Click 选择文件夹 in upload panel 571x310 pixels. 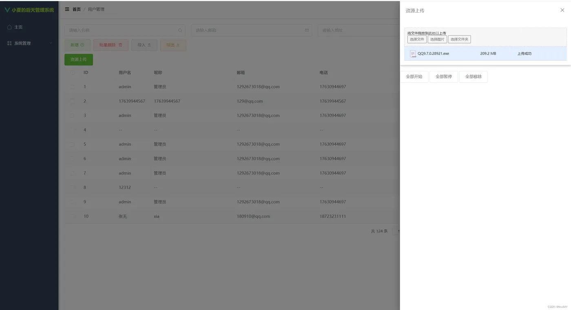point(459,40)
